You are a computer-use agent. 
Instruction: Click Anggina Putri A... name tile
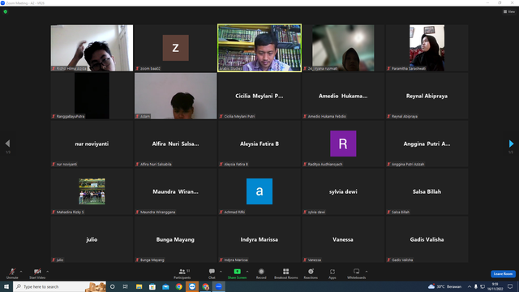[427, 144]
